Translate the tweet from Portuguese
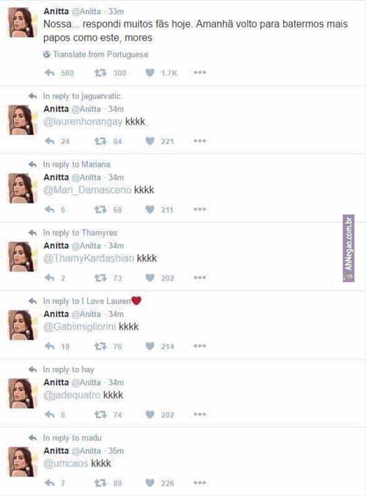The image size is (366, 496). click(96, 54)
